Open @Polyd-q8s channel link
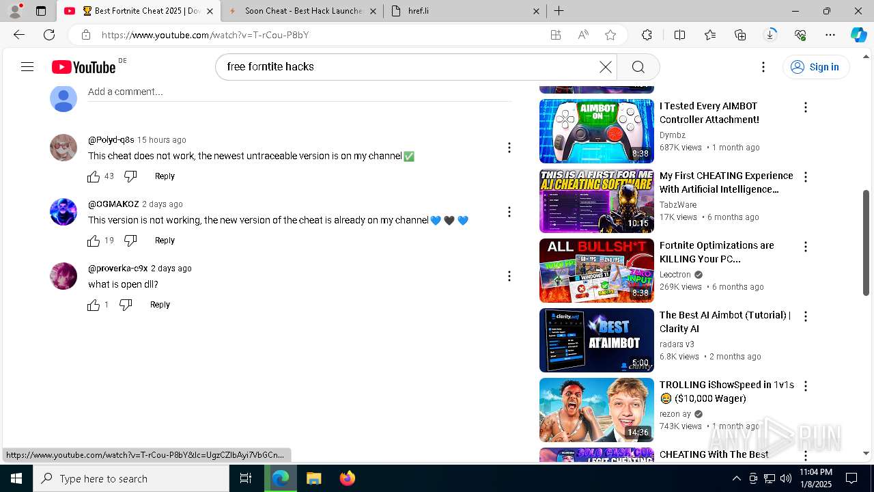The height and width of the screenshot is (492, 874). click(x=111, y=140)
